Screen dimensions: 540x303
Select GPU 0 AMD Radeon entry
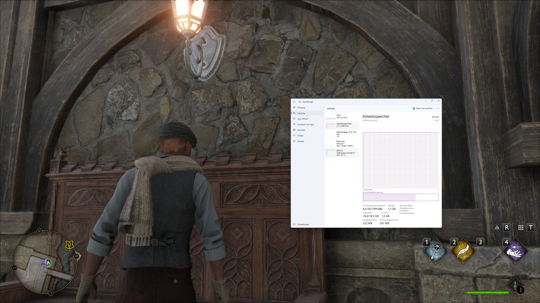coord(342,153)
